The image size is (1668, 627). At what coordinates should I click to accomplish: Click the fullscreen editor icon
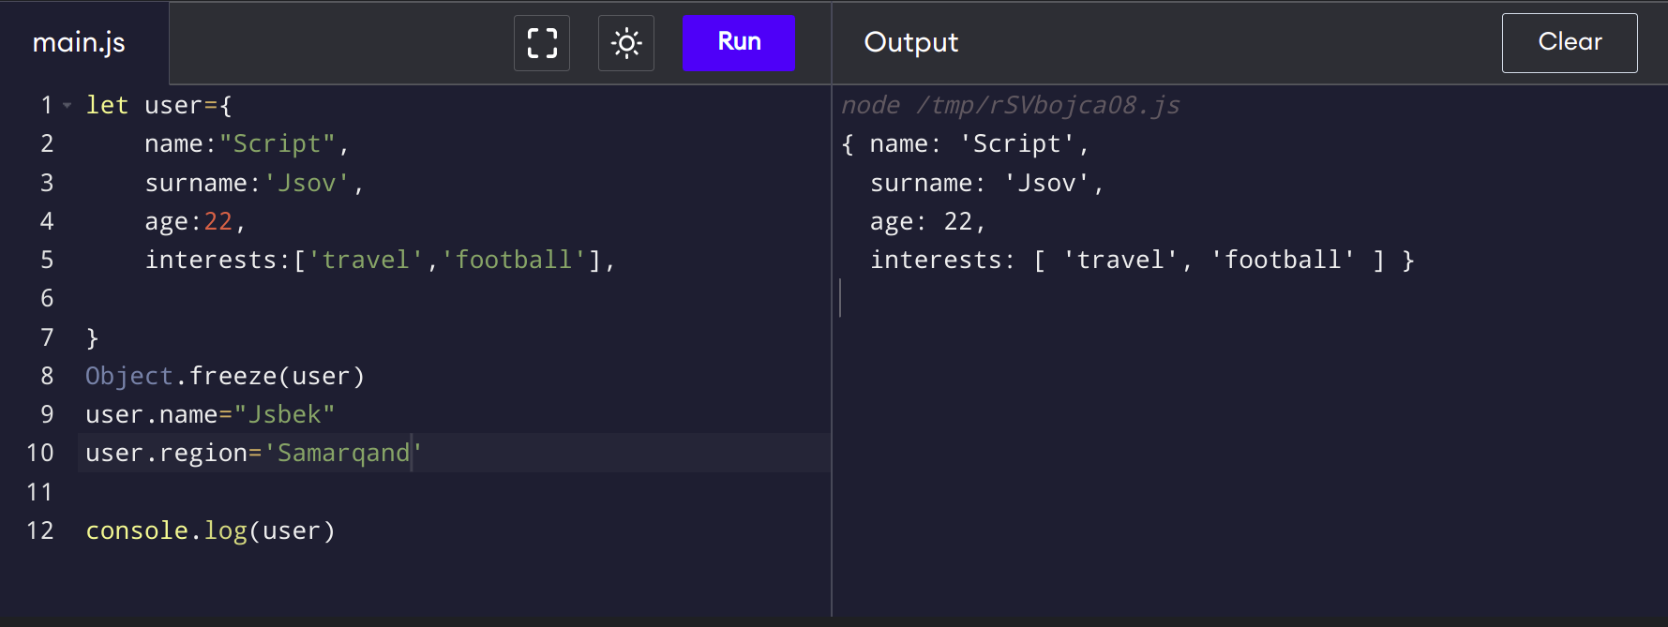(542, 43)
